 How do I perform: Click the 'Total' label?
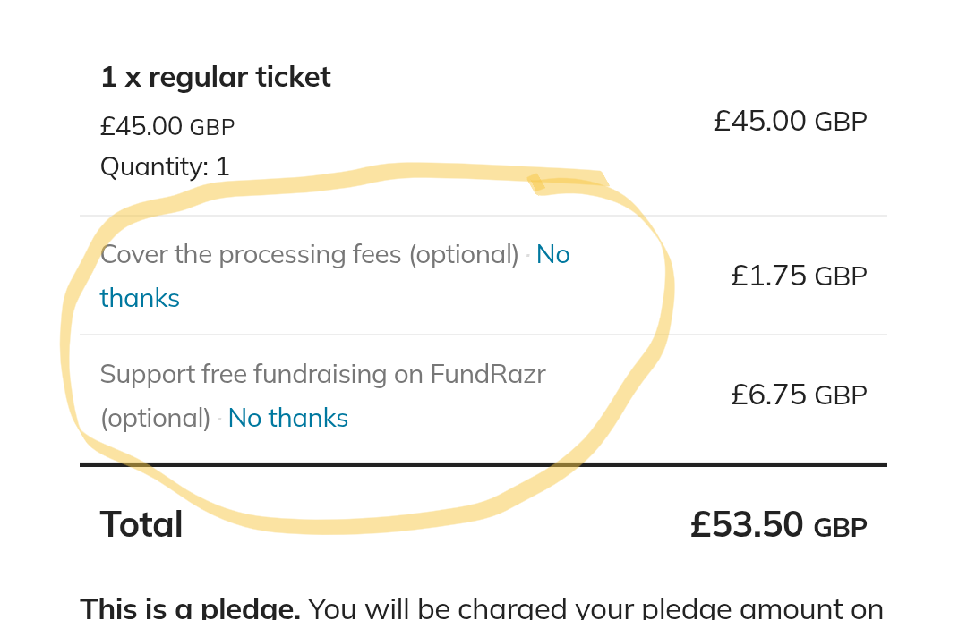click(141, 523)
